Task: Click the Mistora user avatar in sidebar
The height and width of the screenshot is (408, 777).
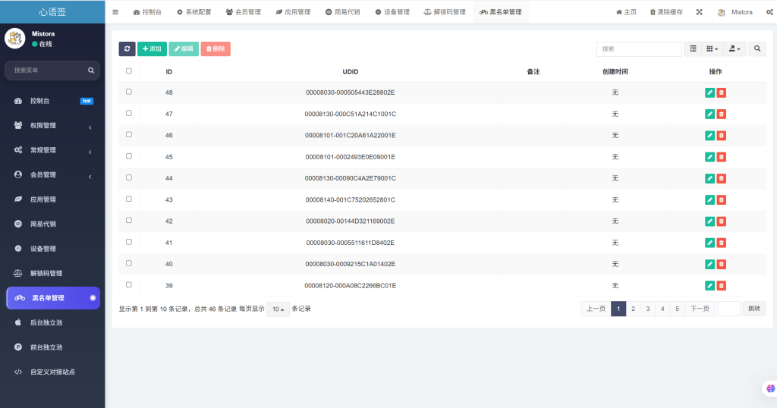Action: click(15, 38)
